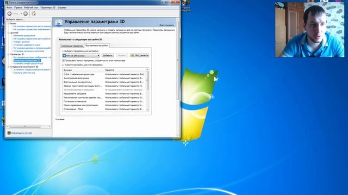Viewport: 348px width, 195px height.
Task: Collapse the Видео tree node
Action: pos(9,23)
